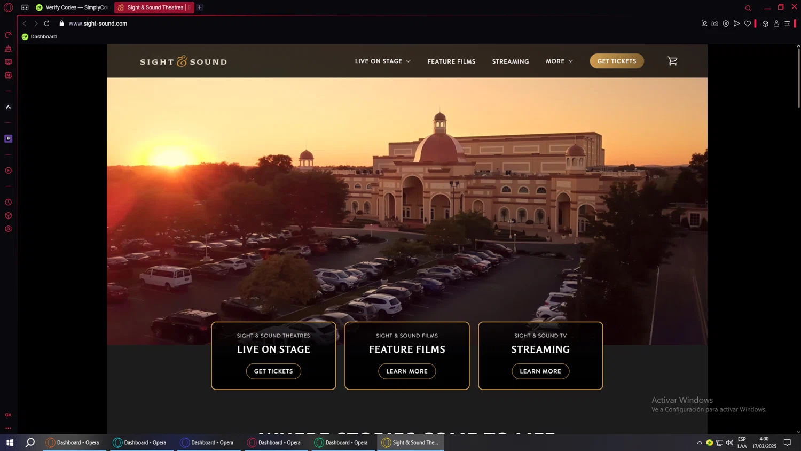Open the ad blocker shield icon
Screen dimensions: 801x451
(726, 24)
